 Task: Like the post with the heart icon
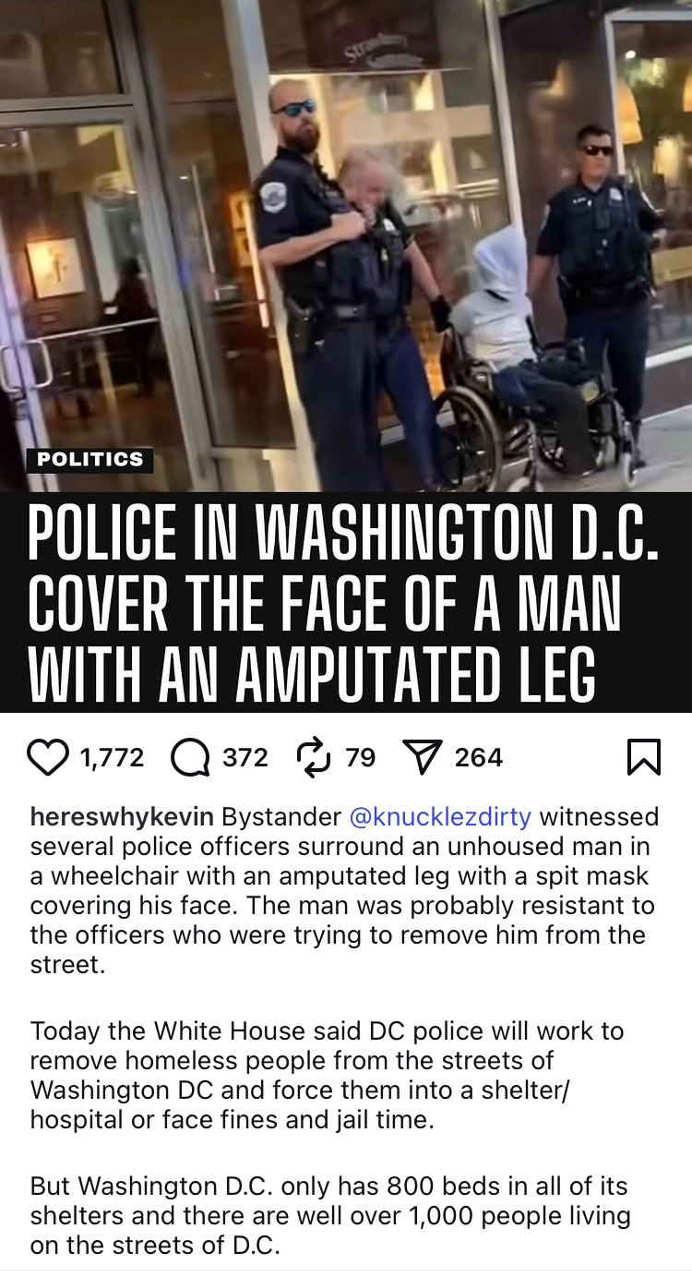[x=48, y=757]
